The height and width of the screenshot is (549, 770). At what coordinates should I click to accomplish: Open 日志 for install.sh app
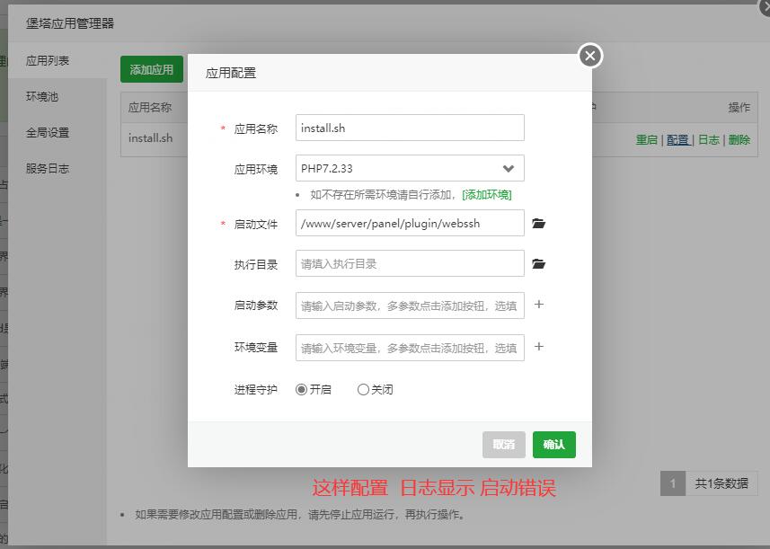pos(709,139)
